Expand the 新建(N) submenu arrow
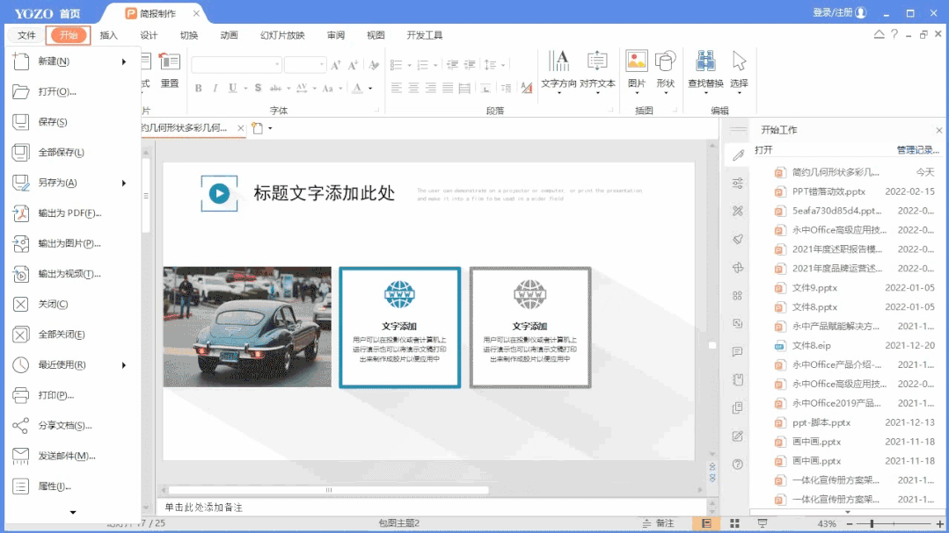This screenshot has height=533, width=949. [124, 61]
